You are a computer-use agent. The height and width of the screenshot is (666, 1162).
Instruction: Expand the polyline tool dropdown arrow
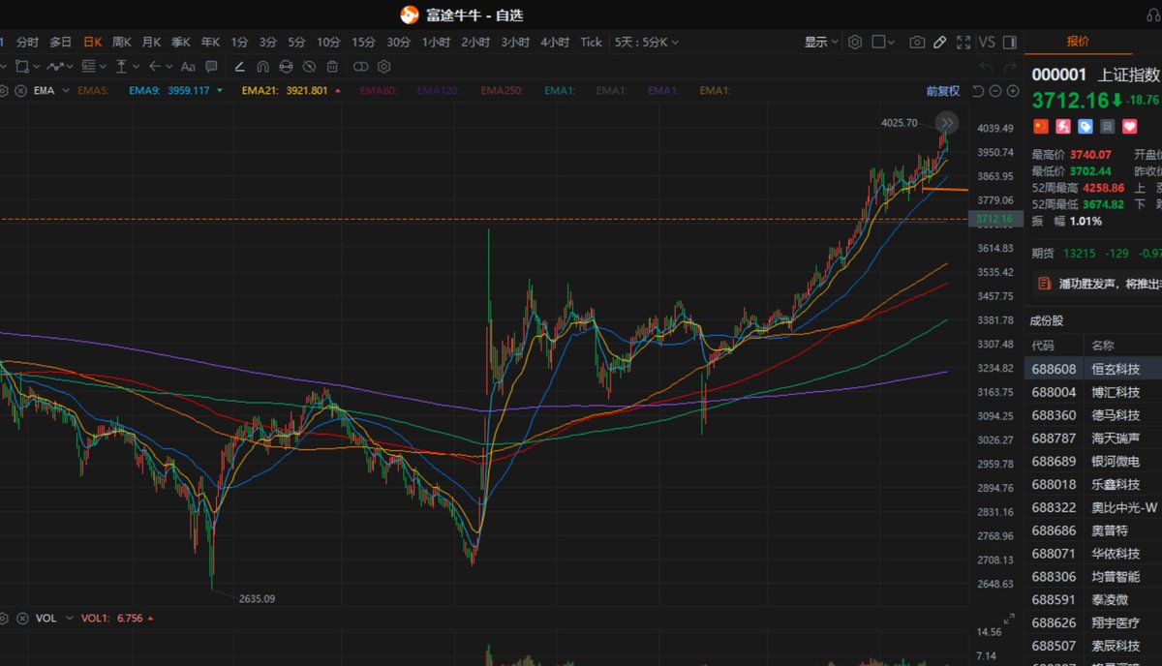coord(71,66)
